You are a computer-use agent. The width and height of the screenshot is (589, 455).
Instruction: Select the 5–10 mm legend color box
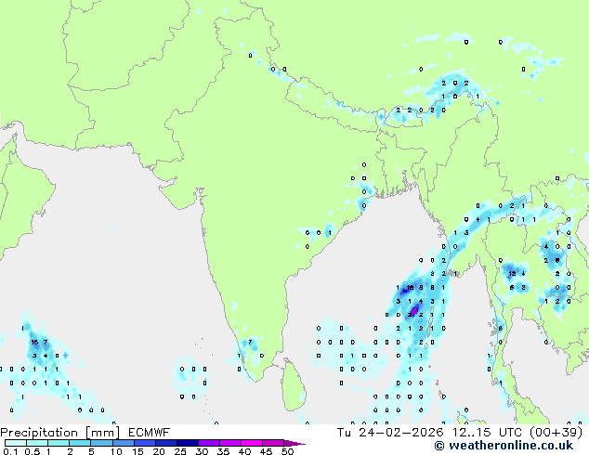coord(102,443)
